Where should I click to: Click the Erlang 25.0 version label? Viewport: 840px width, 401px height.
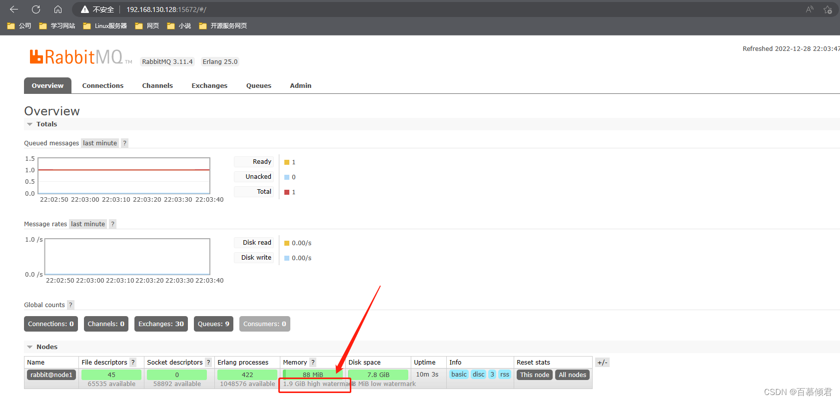(220, 62)
